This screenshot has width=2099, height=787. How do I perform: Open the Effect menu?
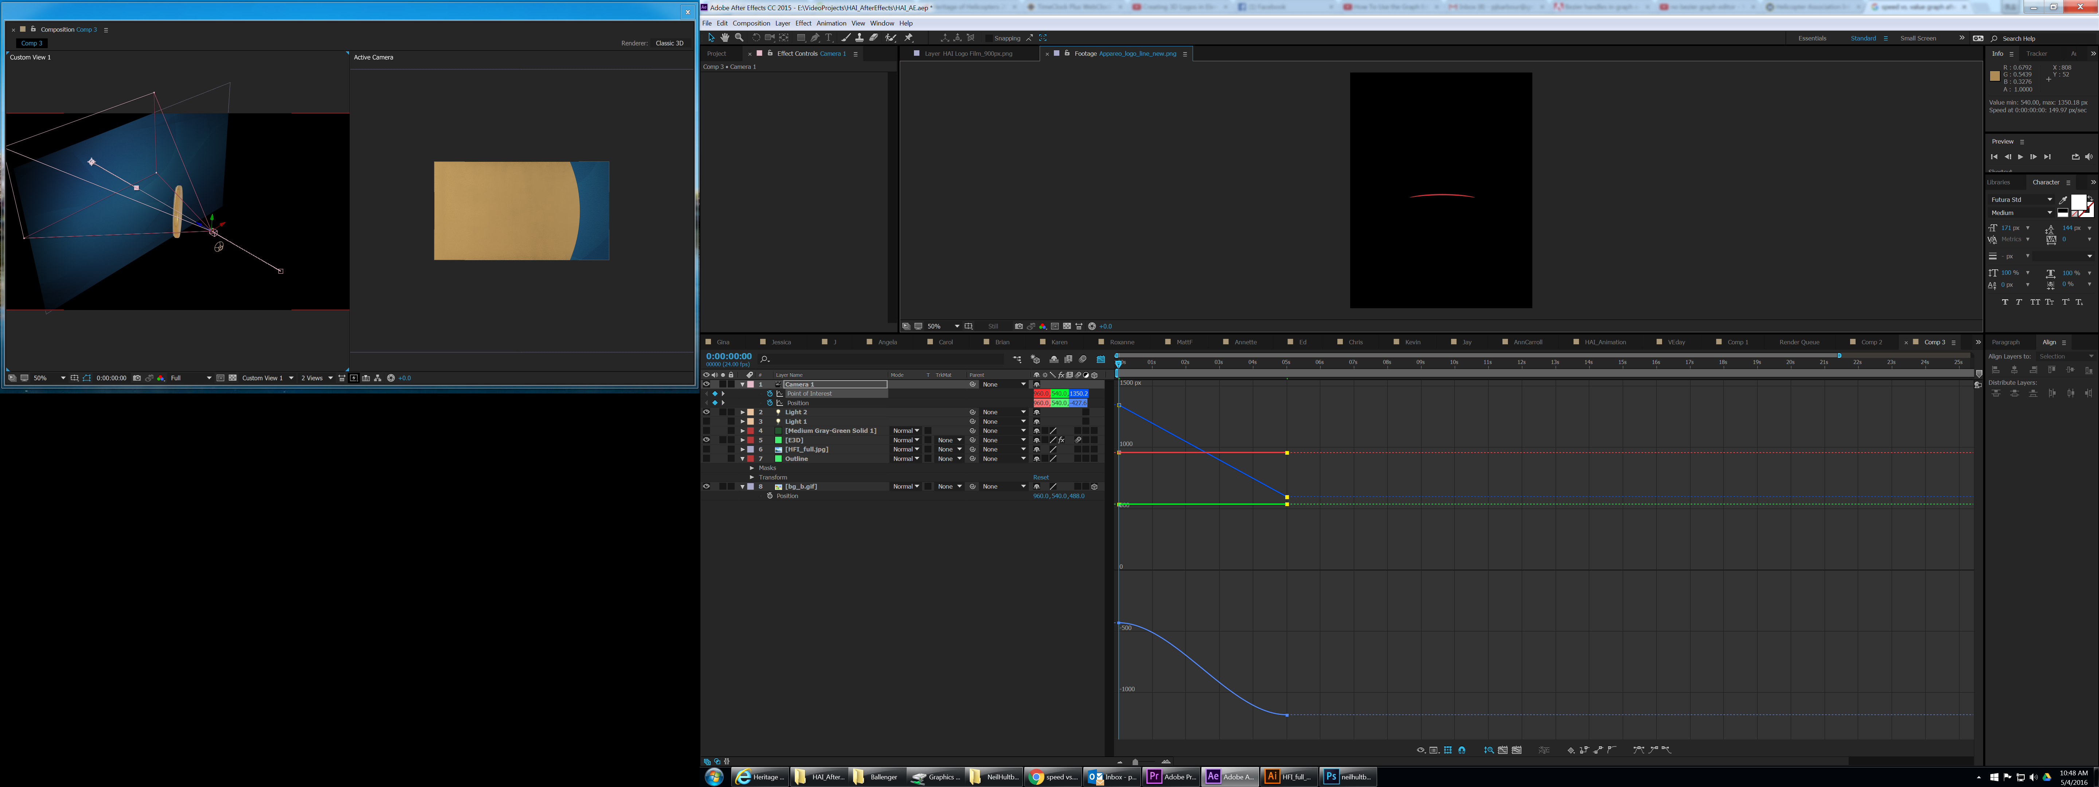click(804, 23)
